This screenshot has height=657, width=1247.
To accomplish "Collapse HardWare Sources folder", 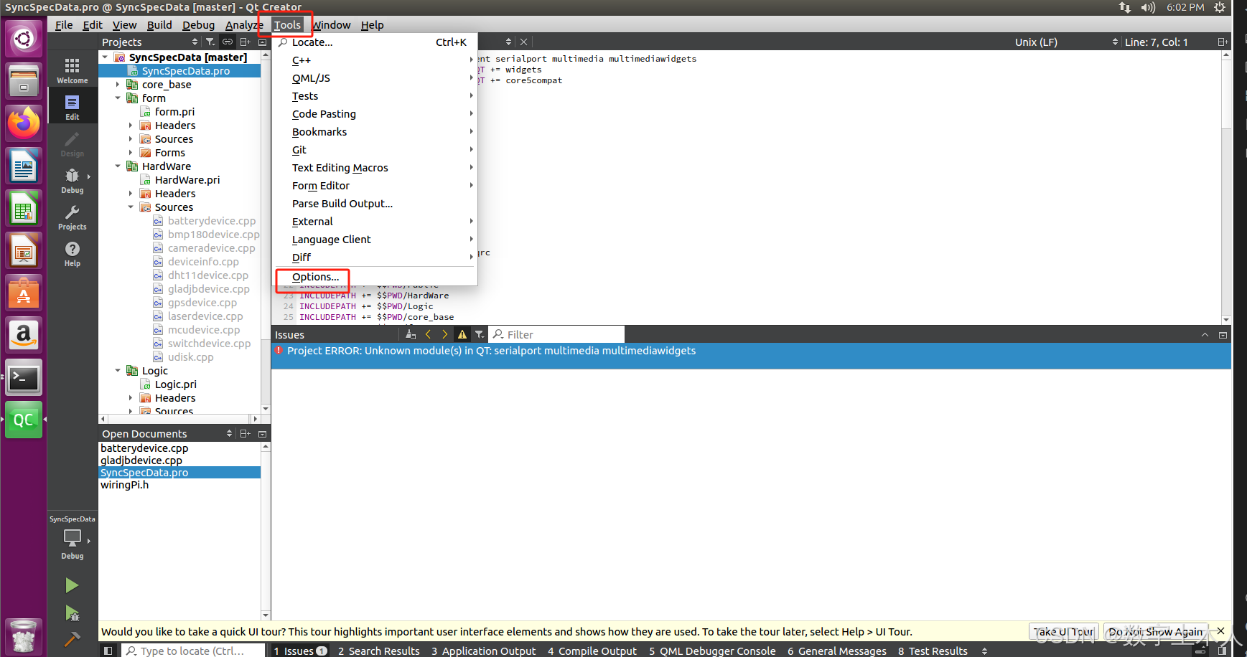I will [131, 207].
